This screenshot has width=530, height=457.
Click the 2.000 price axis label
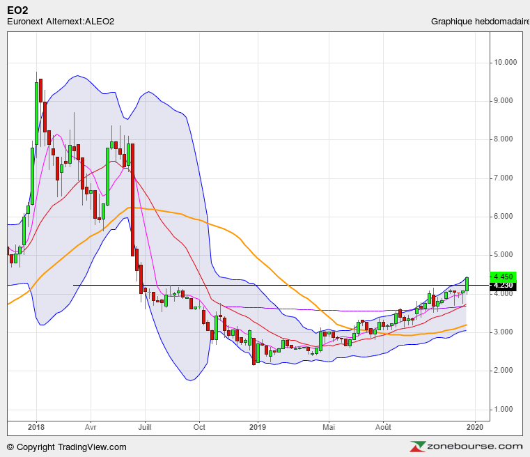(504, 371)
